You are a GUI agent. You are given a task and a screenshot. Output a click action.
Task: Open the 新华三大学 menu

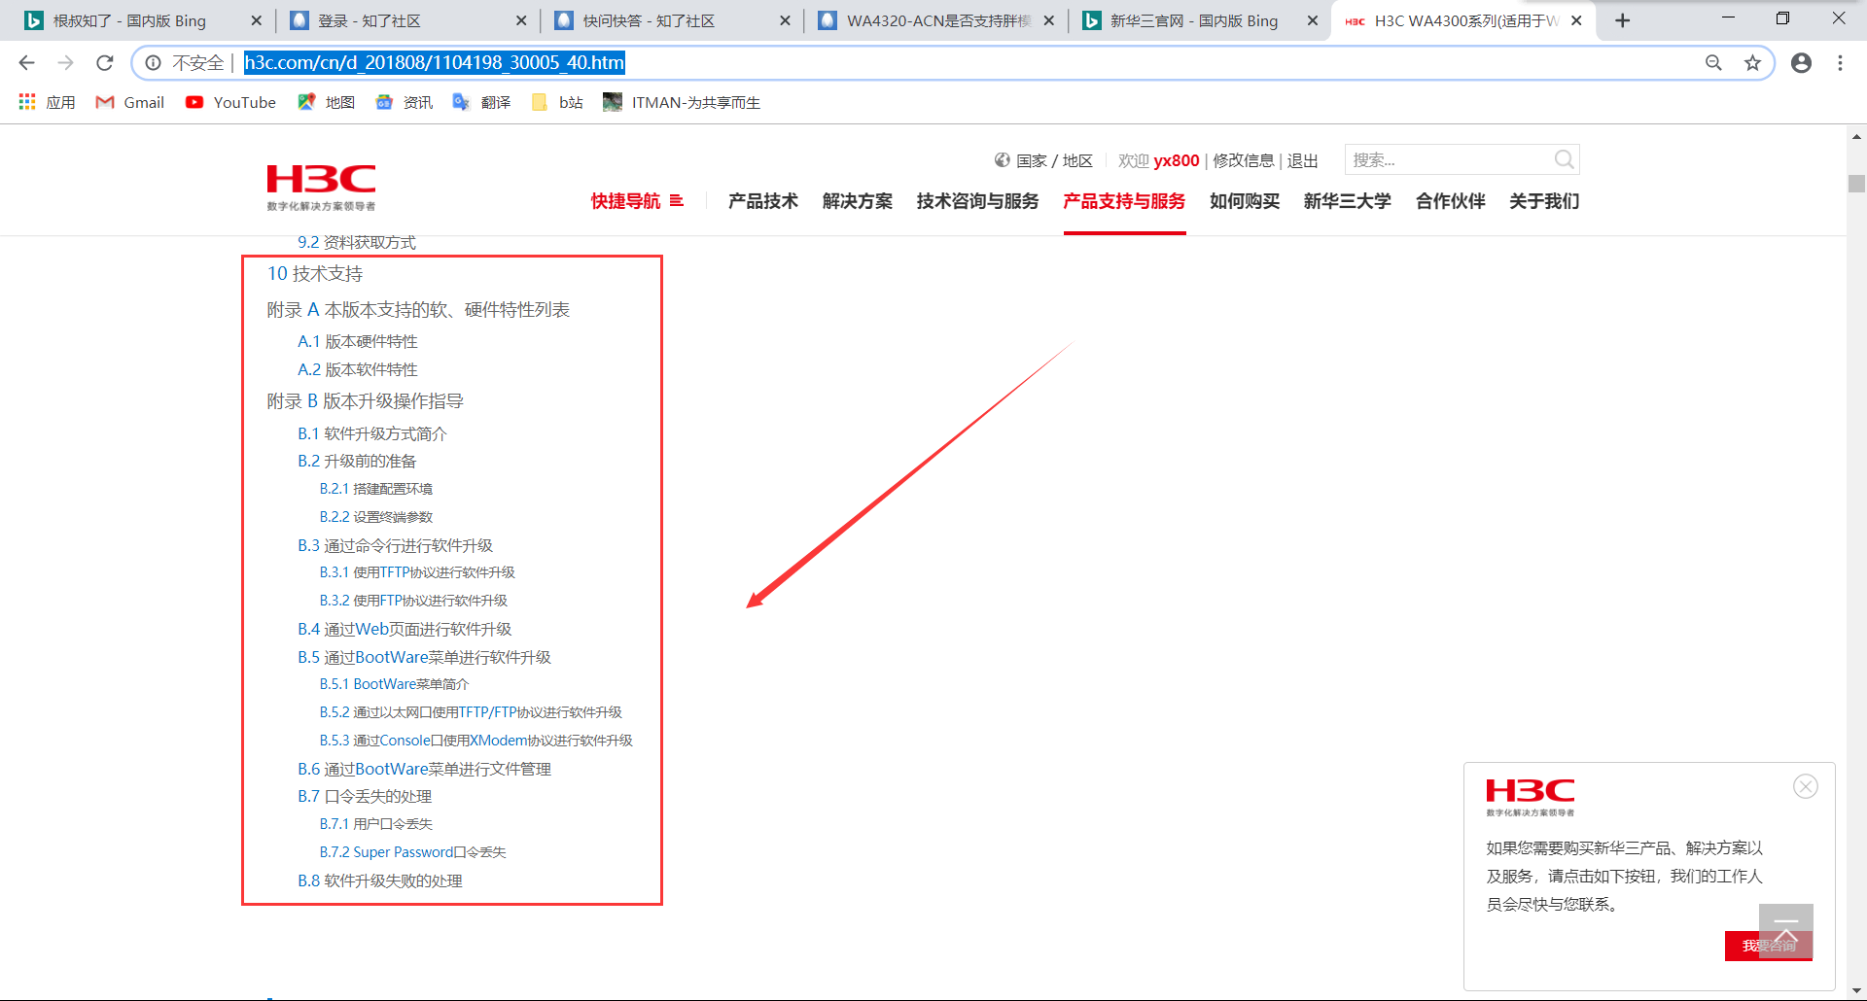click(x=1348, y=201)
